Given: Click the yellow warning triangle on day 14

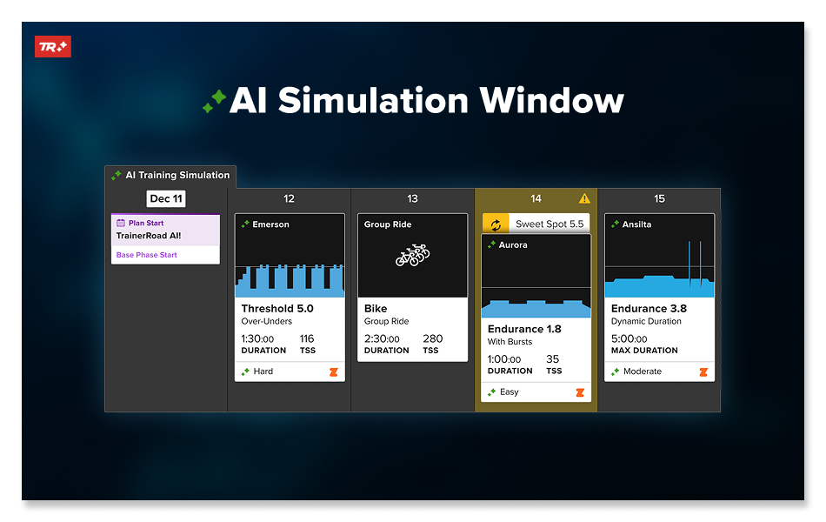Looking at the screenshot, I should (x=584, y=198).
